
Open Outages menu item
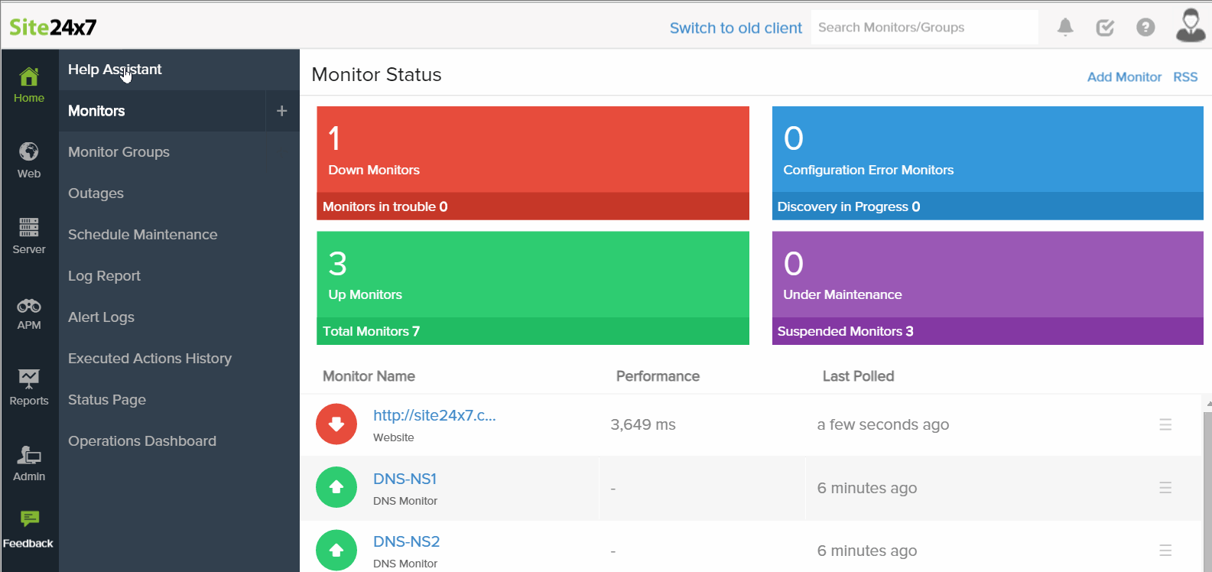179,193
